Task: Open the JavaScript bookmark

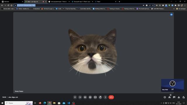Action: pos(143,9)
